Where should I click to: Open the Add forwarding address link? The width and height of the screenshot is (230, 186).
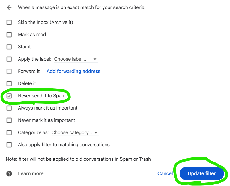(x=73, y=71)
